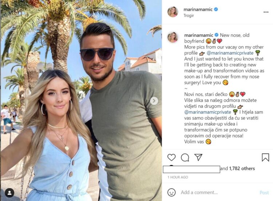Go to next photo with carousel arrow
This screenshot has height=201, width=273.
coord(154,100)
